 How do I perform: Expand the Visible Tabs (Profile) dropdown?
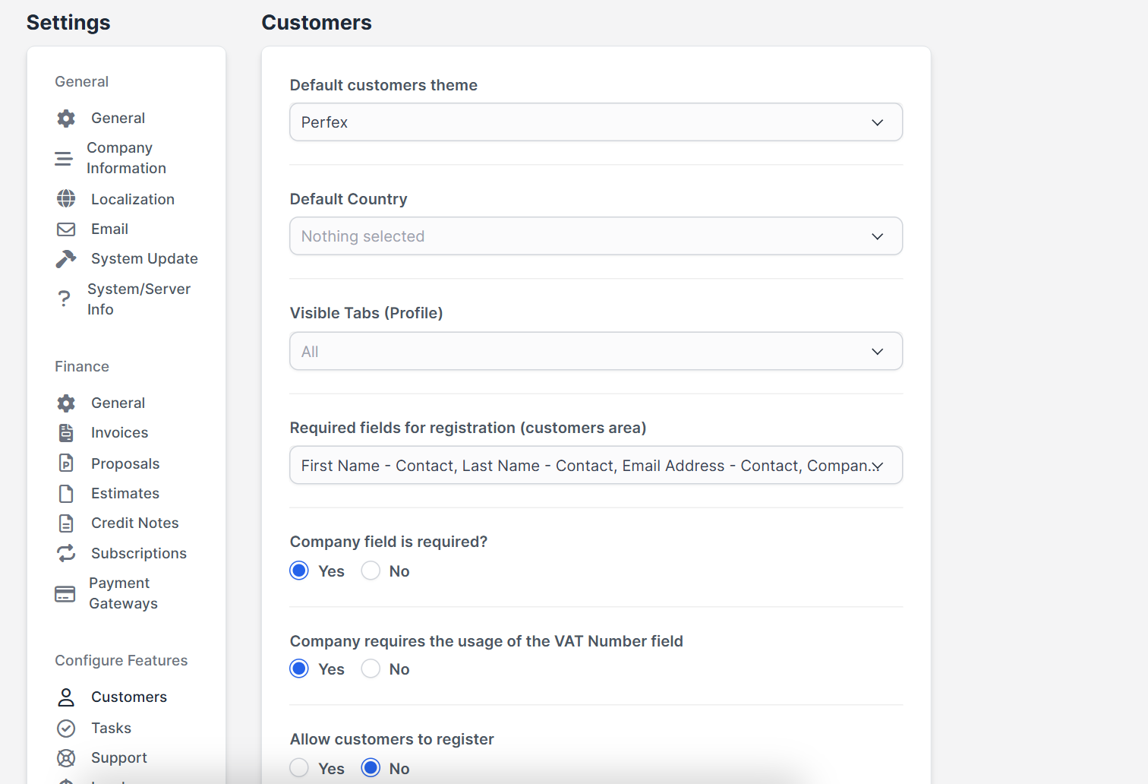pos(596,351)
